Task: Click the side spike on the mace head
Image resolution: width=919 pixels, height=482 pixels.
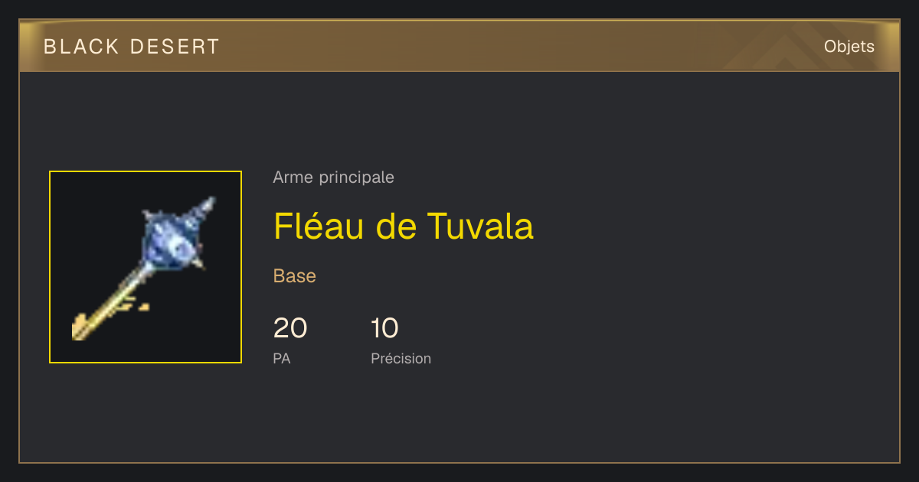Action: pos(201,262)
